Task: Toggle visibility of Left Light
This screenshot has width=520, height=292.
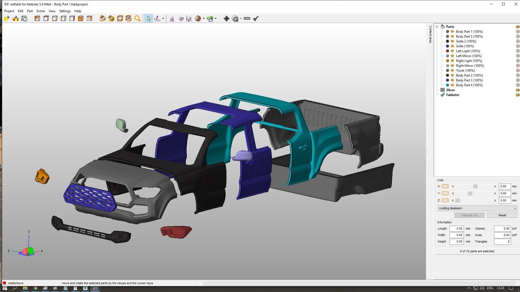Action: [452, 51]
